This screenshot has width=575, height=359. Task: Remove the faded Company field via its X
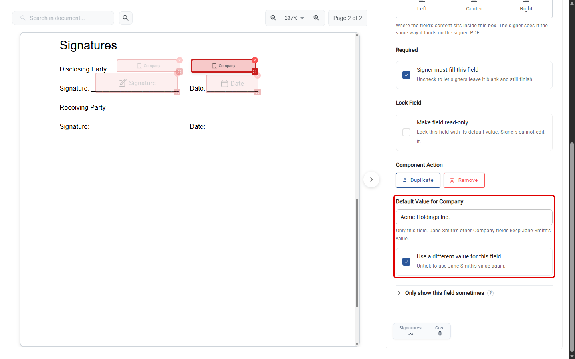pyautogui.click(x=180, y=60)
